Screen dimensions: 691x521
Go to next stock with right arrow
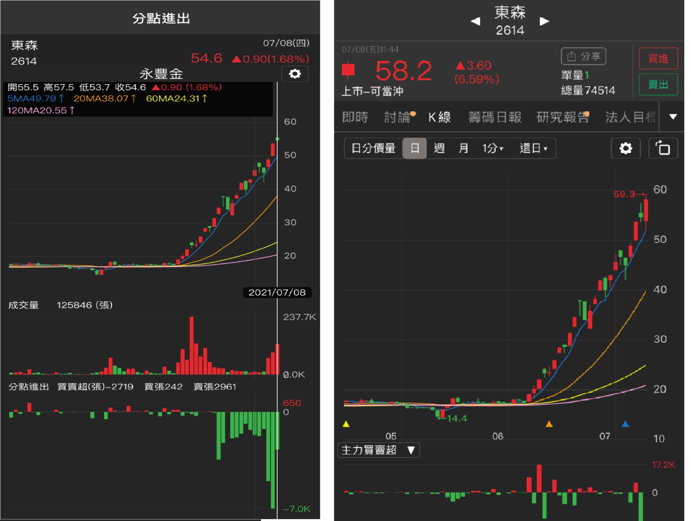pyautogui.click(x=544, y=21)
